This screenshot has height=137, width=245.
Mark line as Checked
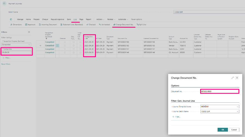91,25
